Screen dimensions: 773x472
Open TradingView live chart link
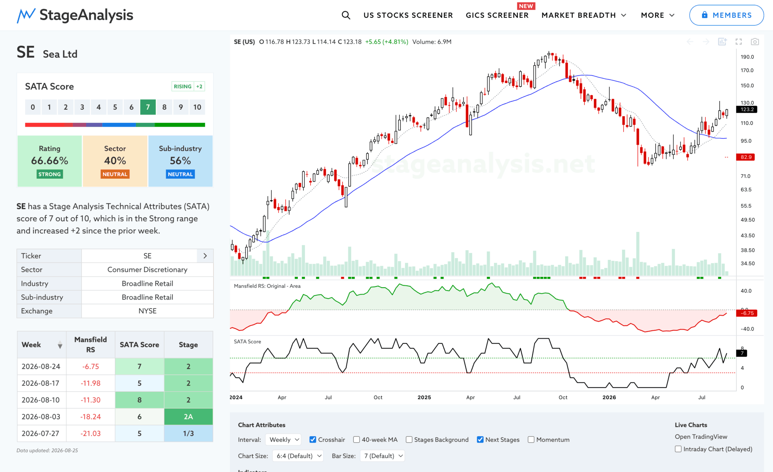click(701, 437)
